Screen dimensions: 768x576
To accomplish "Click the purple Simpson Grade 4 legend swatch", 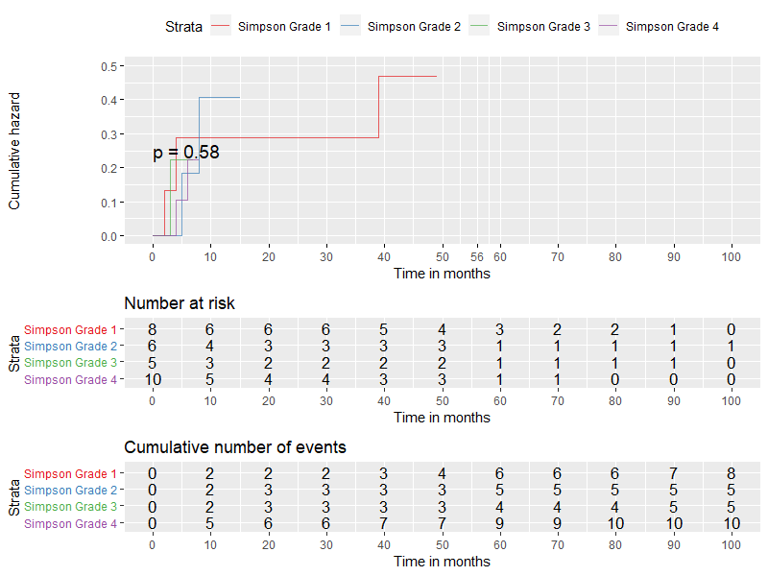I will (609, 27).
